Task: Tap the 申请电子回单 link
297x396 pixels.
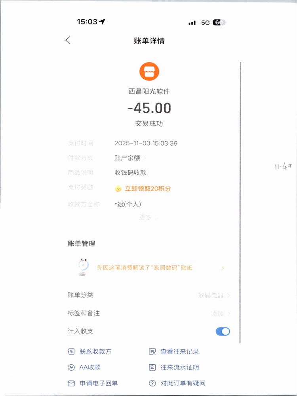Action: click(x=99, y=383)
